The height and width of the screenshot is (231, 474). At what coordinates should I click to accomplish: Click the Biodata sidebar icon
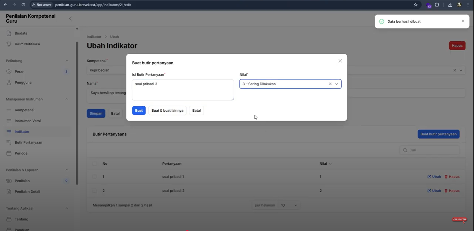(9, 33)
